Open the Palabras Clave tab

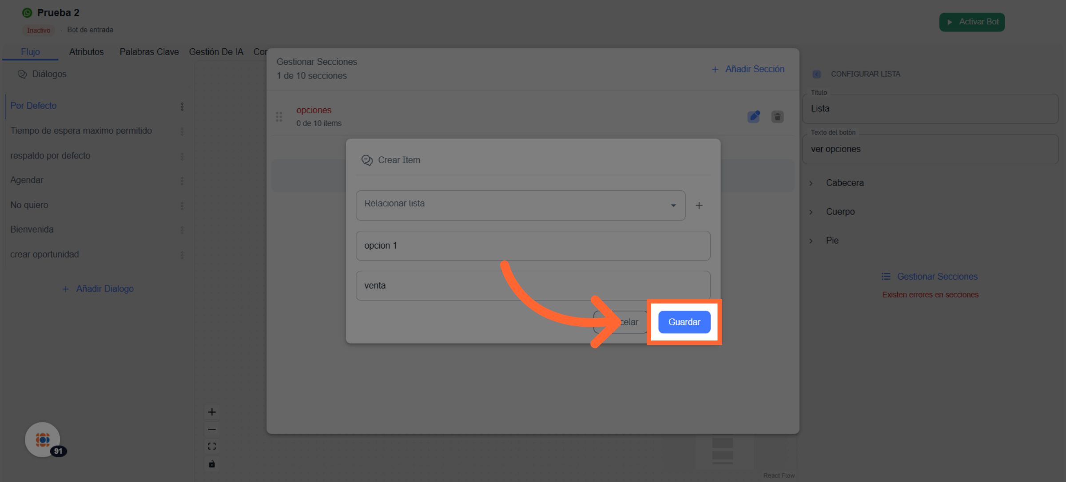149,52
